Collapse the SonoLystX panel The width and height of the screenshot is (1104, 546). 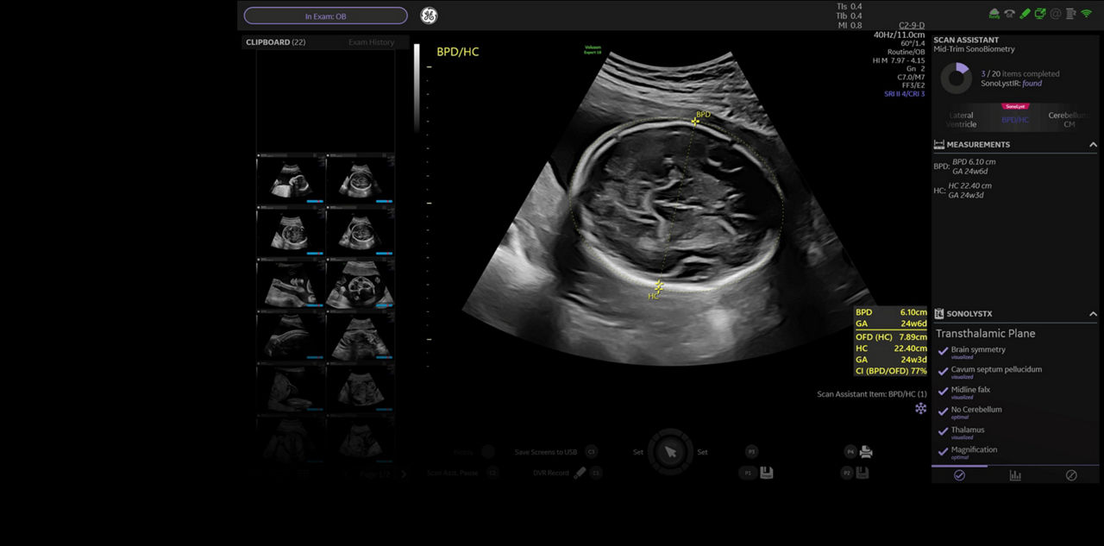click(1093, 314)
